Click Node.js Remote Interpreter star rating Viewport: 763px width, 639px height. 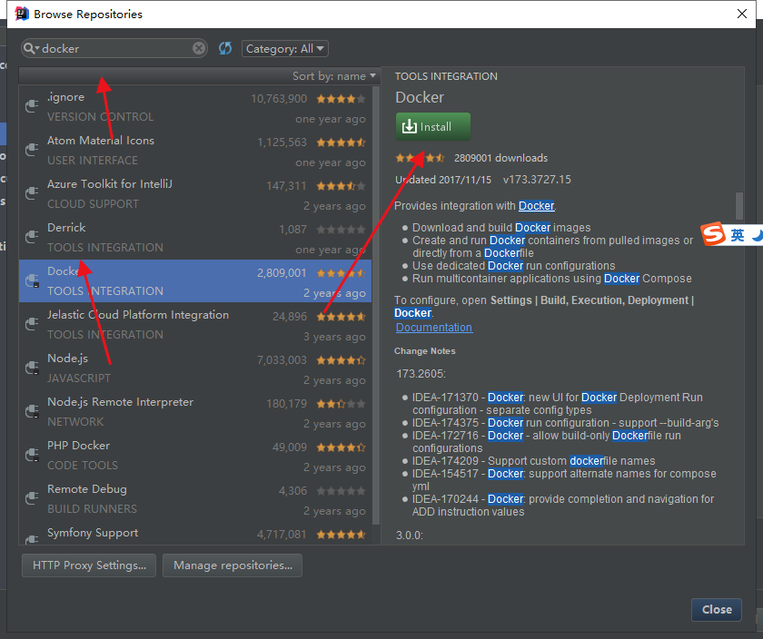(x=341, y=404)
